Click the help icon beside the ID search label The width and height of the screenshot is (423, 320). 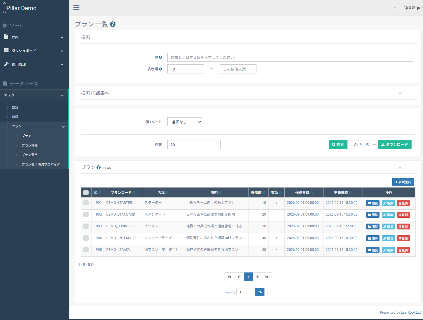[160, 57]
